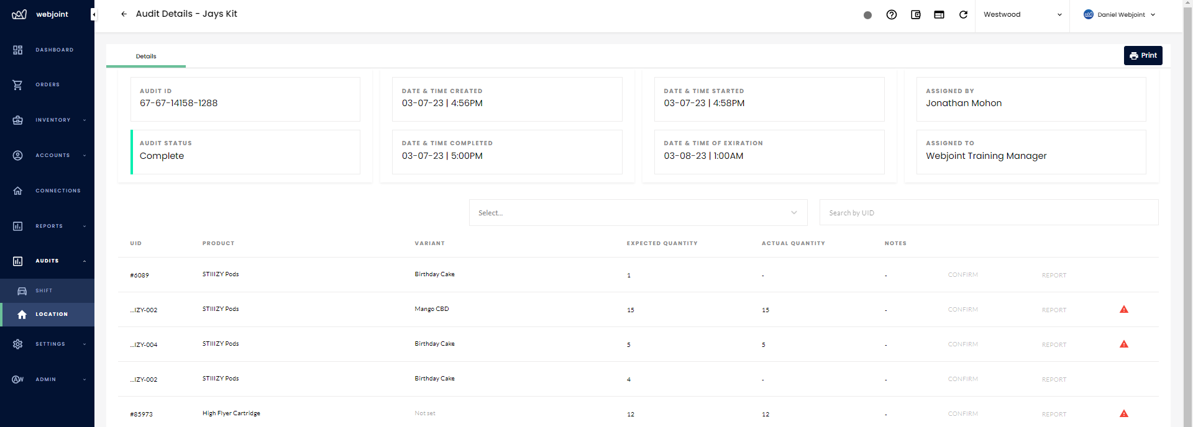The width and height of the screenshot is (1193, 427).
Task: Switch to the Details tab
Action: 146,56
